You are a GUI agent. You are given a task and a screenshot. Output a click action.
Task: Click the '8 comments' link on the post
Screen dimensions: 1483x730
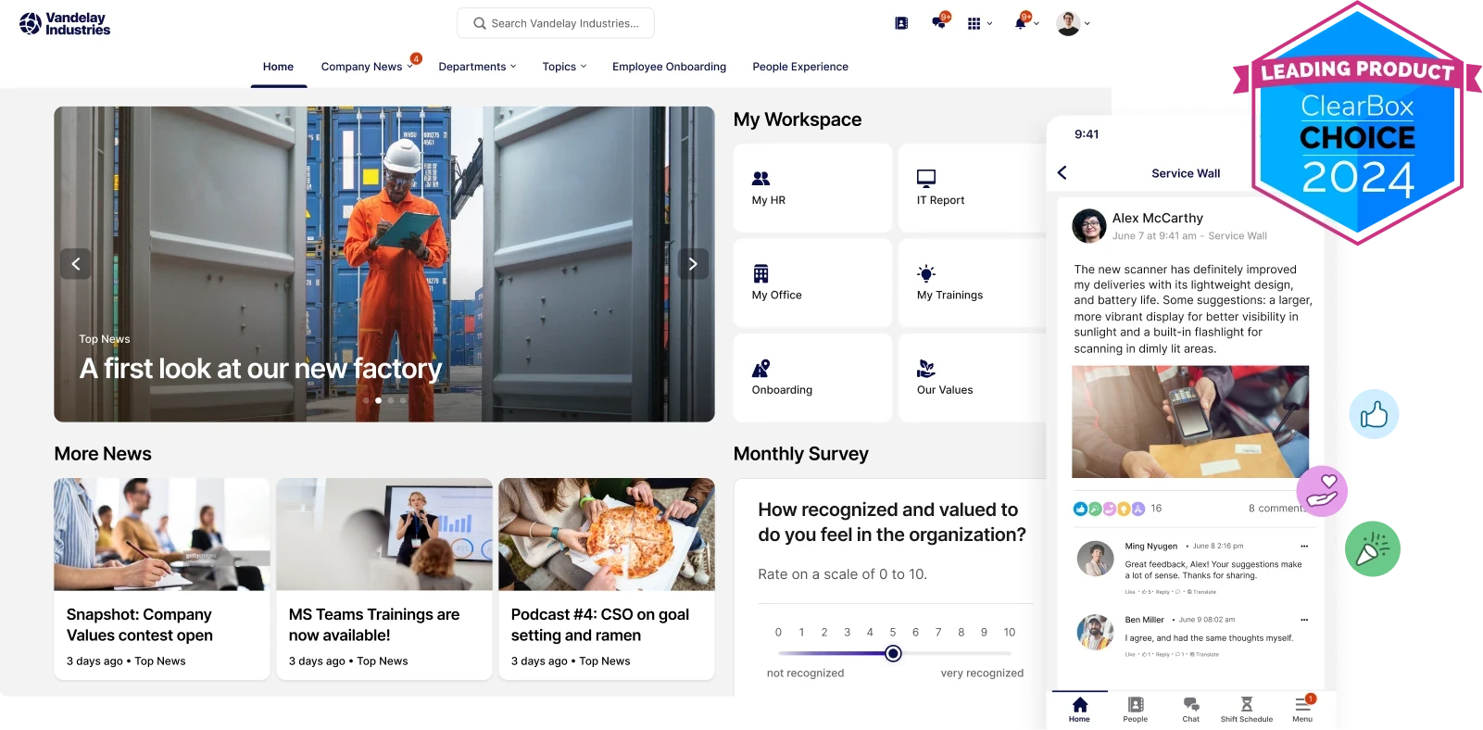click(x=1276, y=509)
